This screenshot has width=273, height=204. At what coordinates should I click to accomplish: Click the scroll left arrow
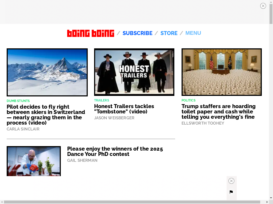[x=2, y=202]
